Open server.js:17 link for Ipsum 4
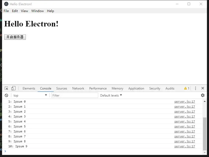Screen dimensions: 209x157 point(184,121)
